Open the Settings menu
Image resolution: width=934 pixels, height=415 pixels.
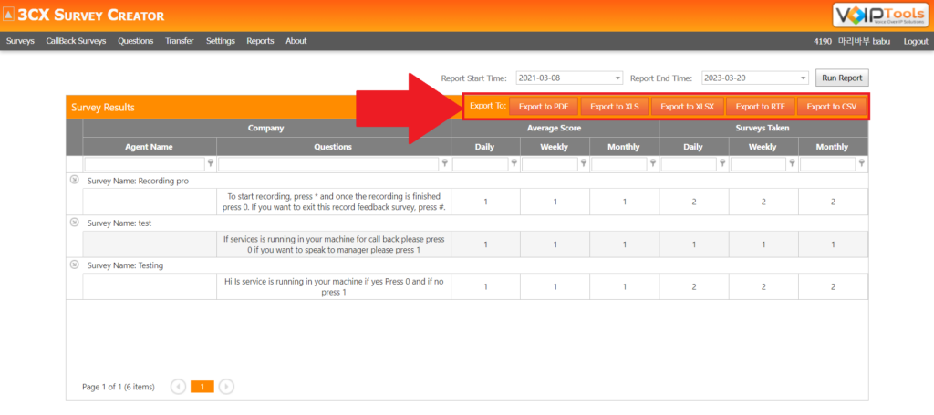221,41
